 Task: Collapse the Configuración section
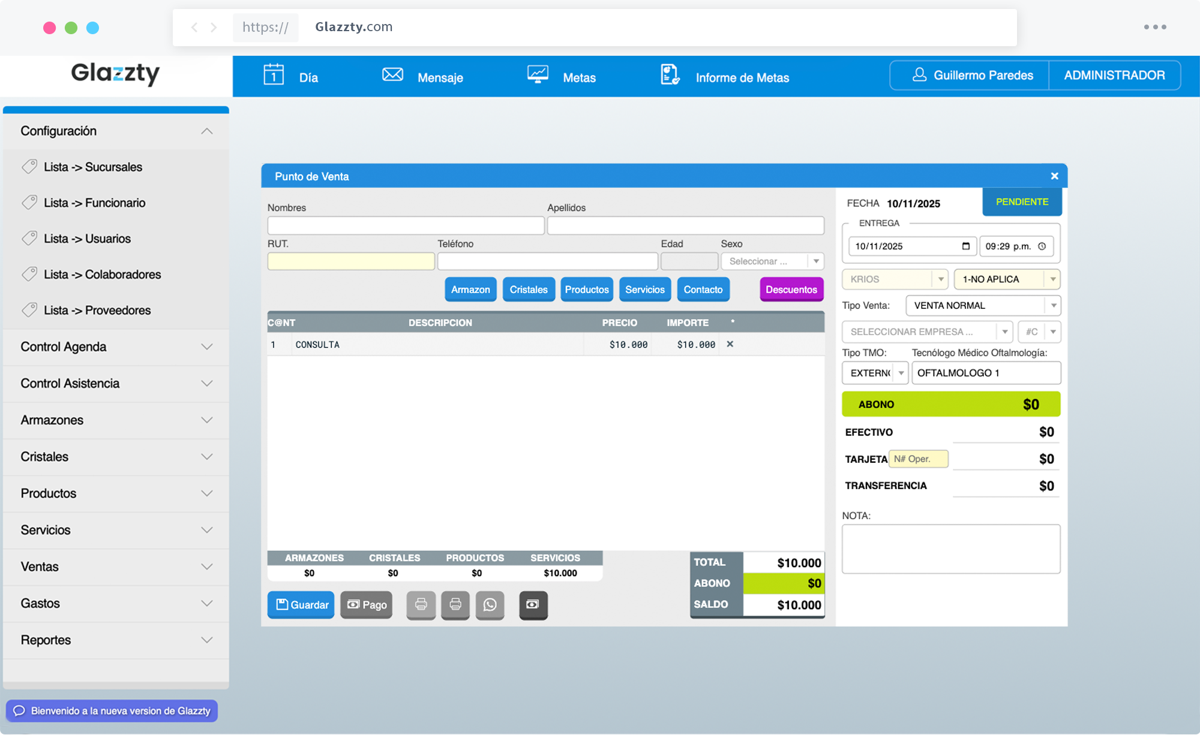tap(207, 131)
